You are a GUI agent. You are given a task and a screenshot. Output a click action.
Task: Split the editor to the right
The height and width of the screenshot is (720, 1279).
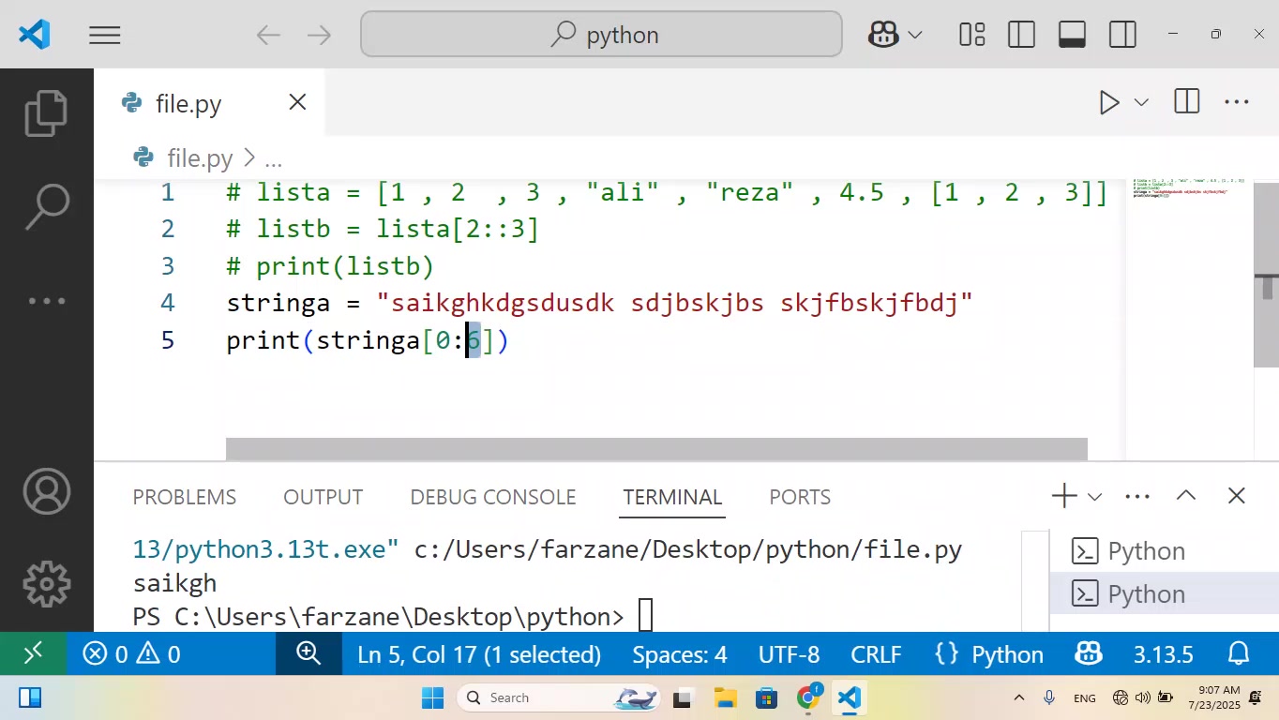click(x=1186, y=102)
